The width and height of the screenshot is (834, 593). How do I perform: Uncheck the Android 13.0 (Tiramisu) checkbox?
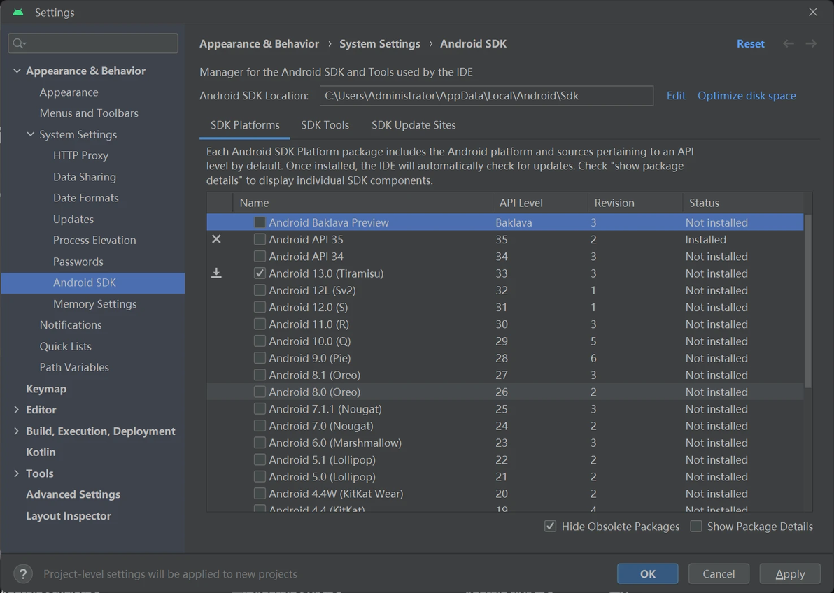(260, 273)
